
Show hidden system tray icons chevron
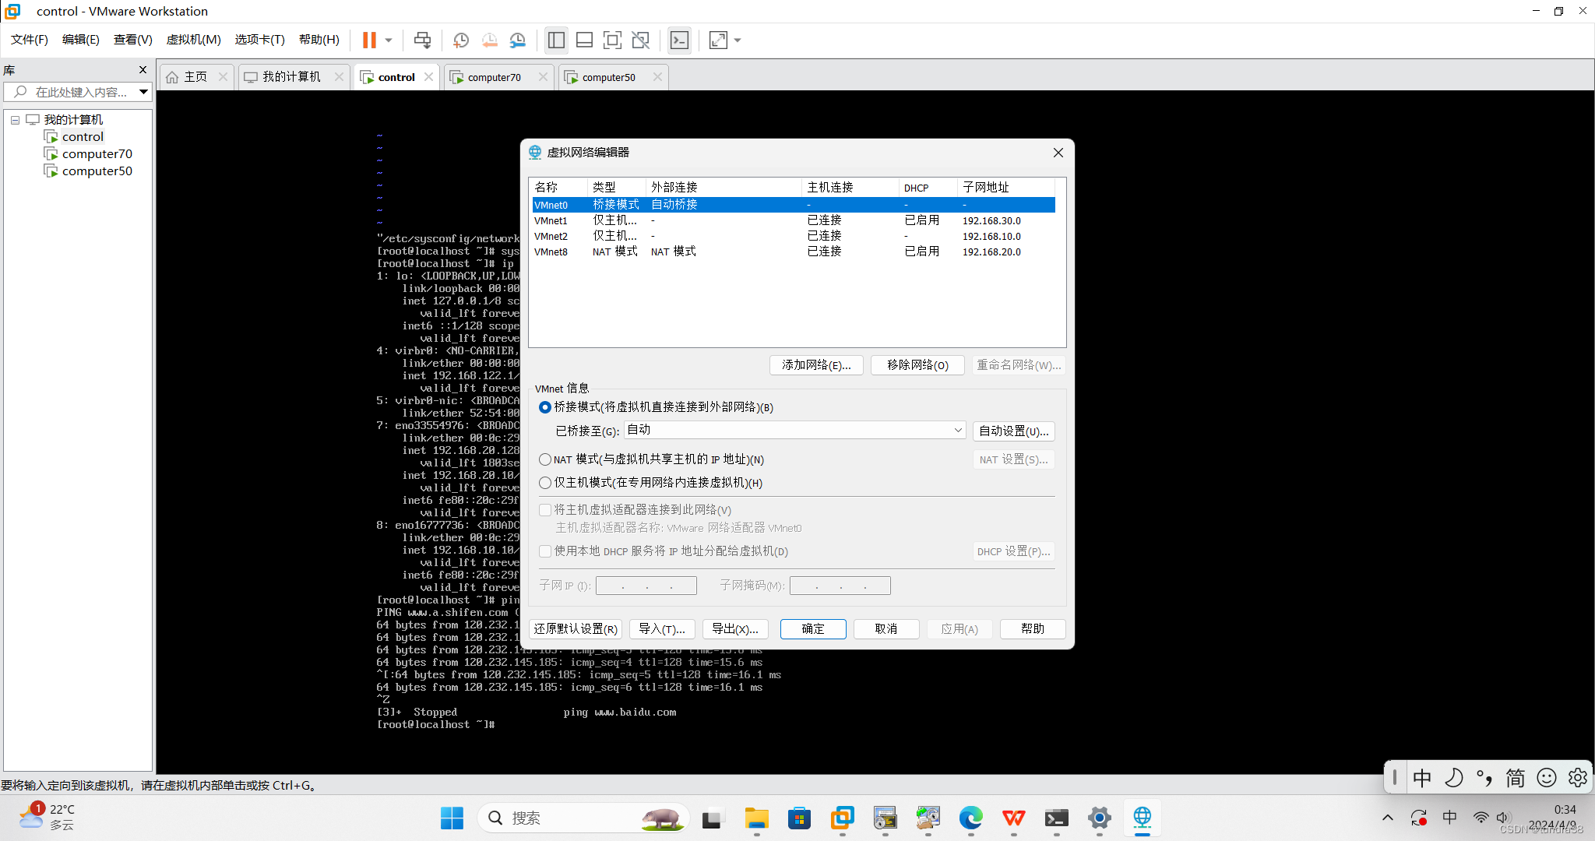(x=1387, y=818)
